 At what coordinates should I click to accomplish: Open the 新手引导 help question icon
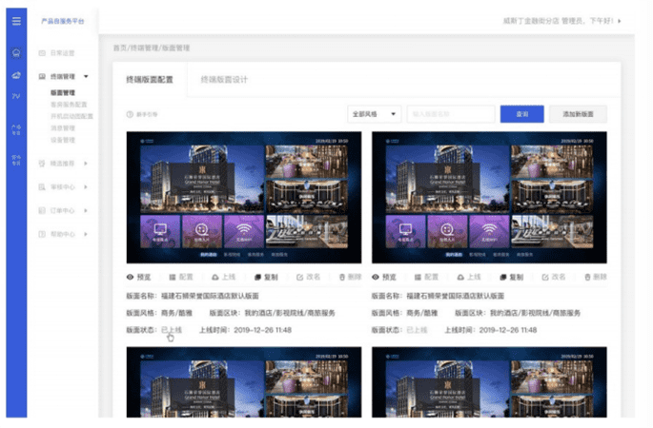(130, 114)
